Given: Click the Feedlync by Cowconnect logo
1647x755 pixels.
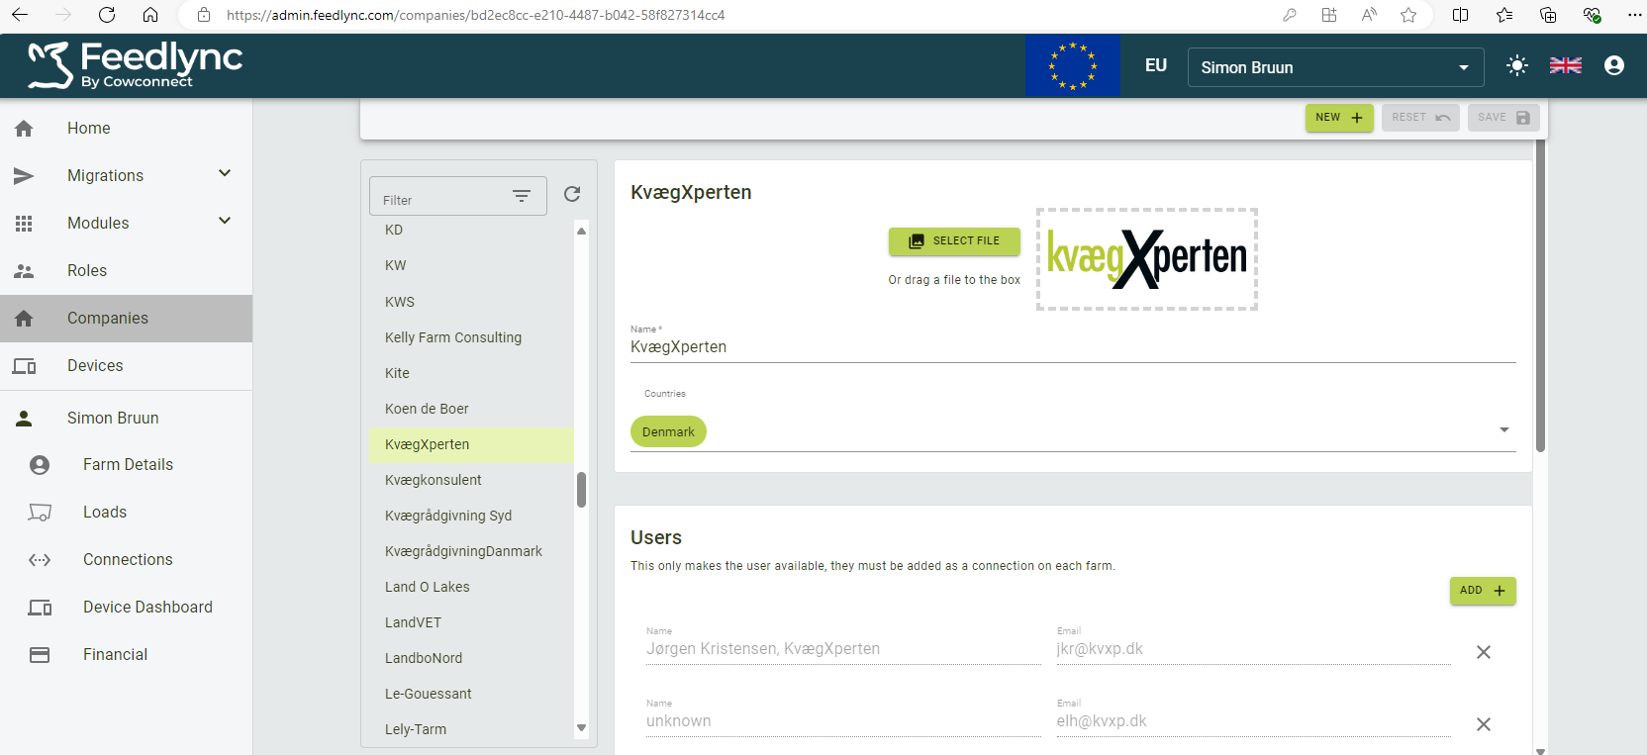Looking at the screenshot, I should point(135,65).
